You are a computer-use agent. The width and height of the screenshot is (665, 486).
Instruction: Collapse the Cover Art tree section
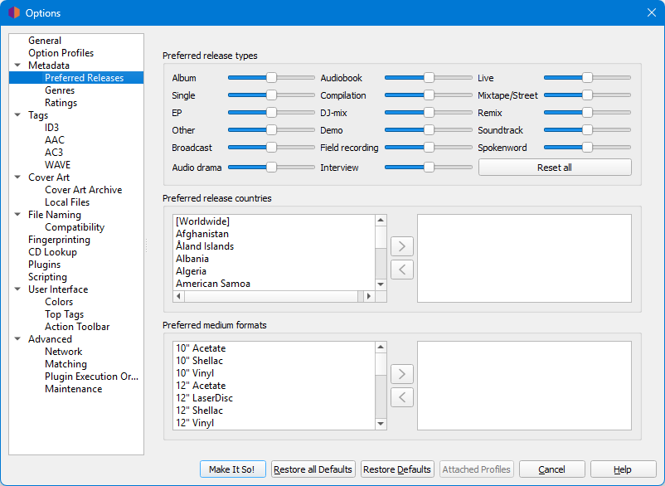[17, 177]
